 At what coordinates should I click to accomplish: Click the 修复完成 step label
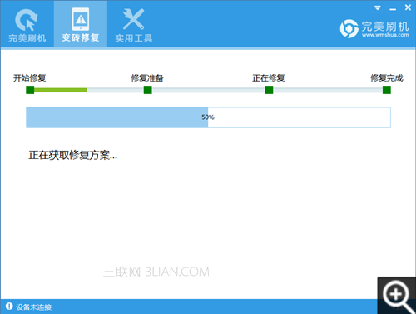(x=387, y=78)
